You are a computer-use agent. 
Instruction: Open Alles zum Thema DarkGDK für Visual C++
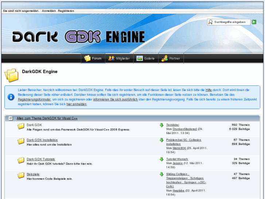click(47, 118)
